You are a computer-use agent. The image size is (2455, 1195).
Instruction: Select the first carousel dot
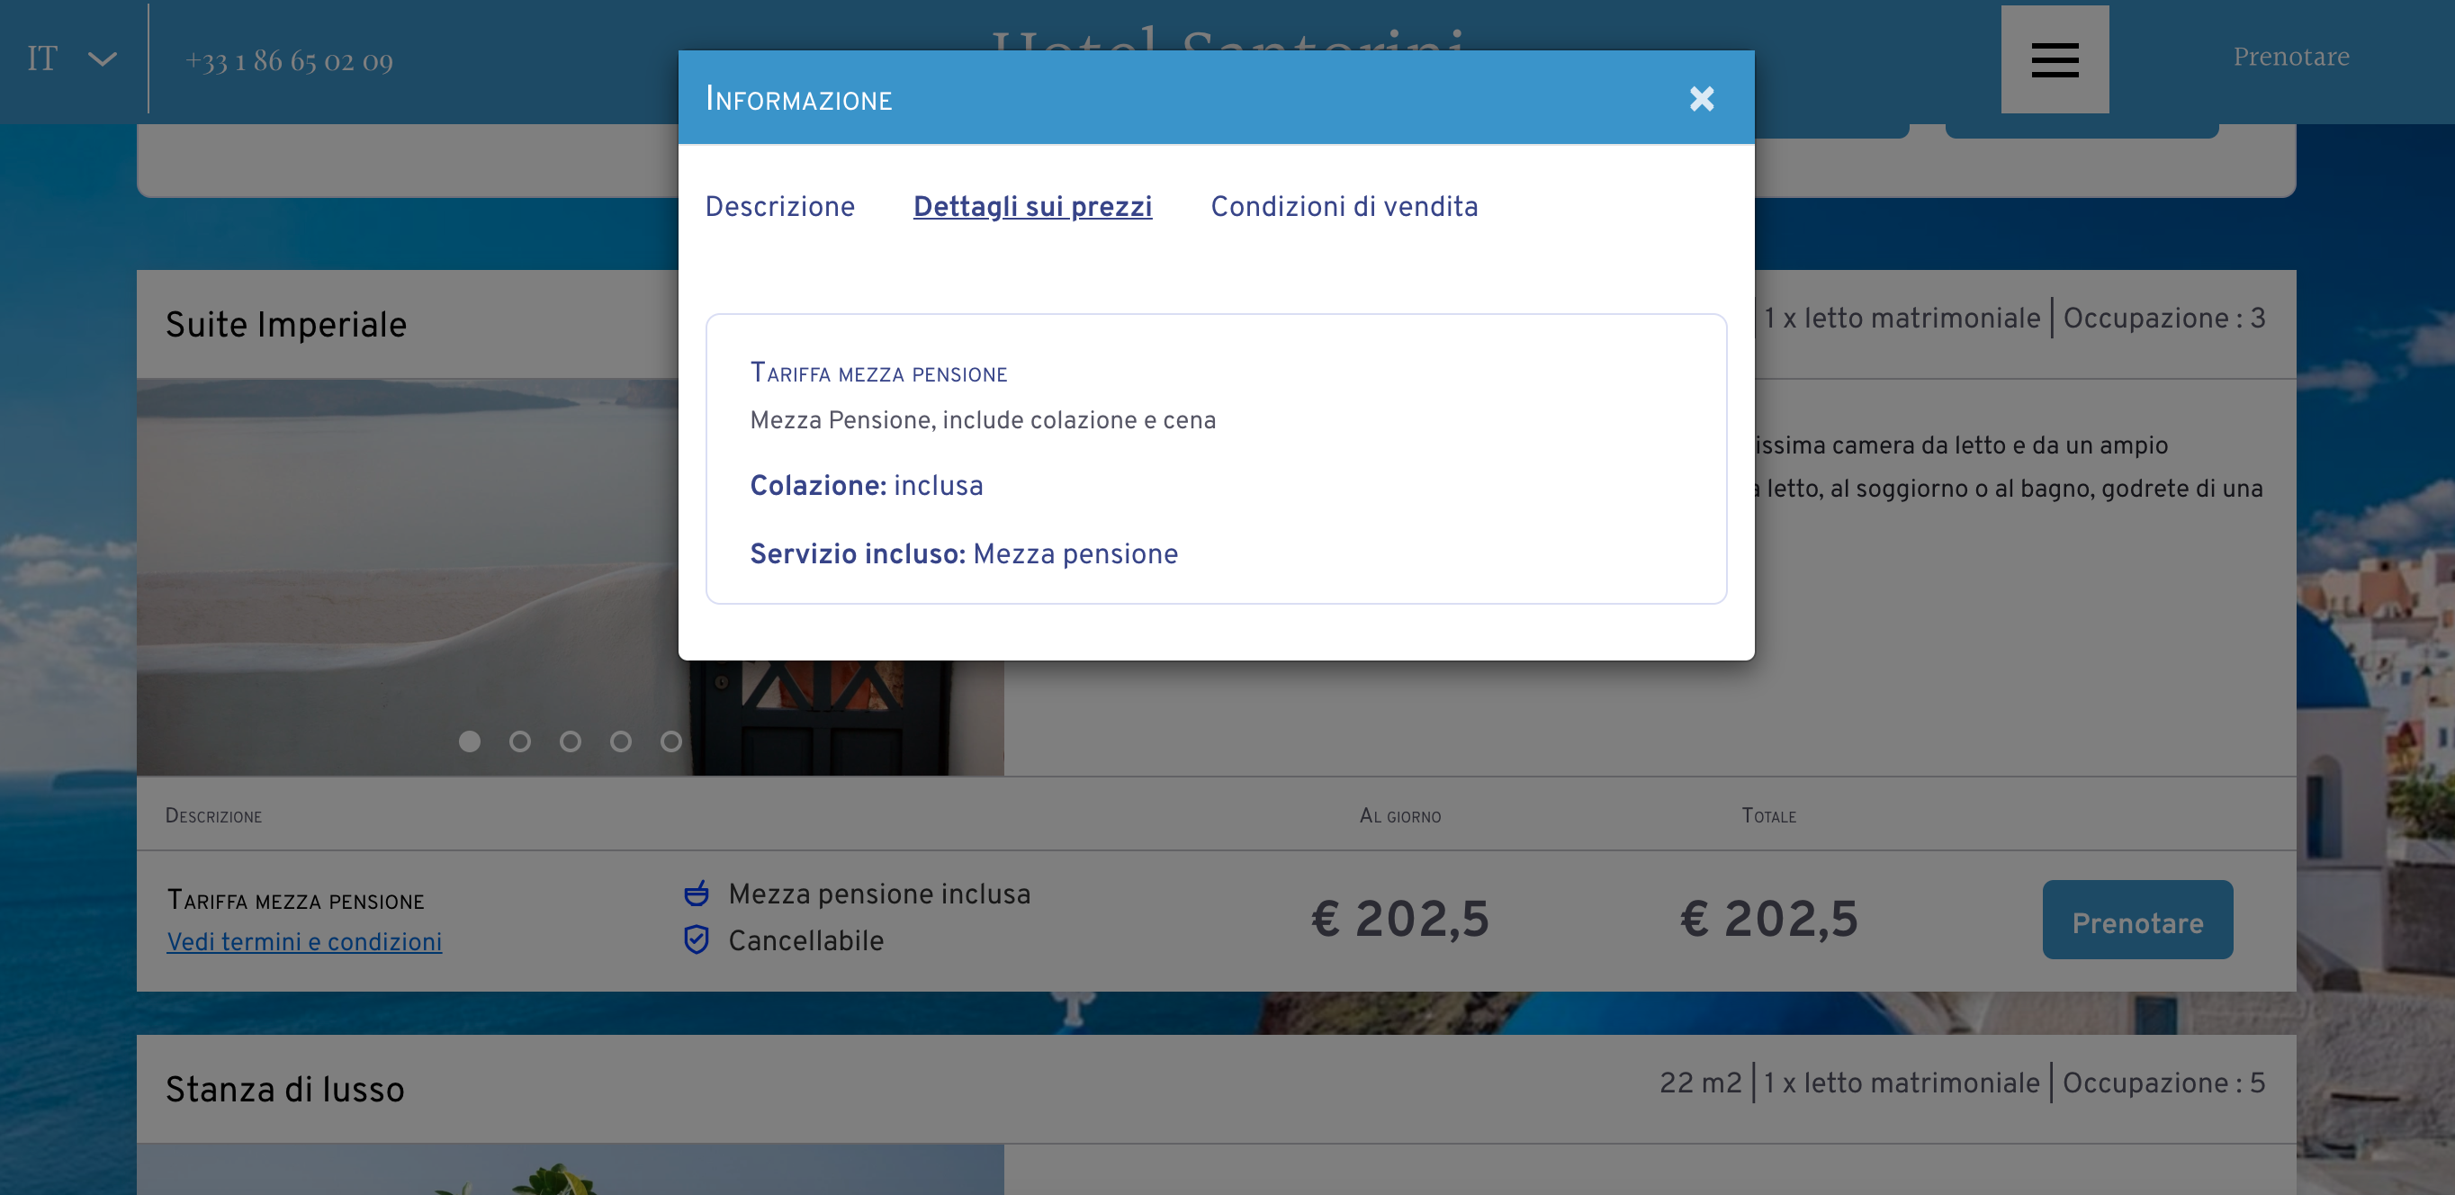(469, 741)
